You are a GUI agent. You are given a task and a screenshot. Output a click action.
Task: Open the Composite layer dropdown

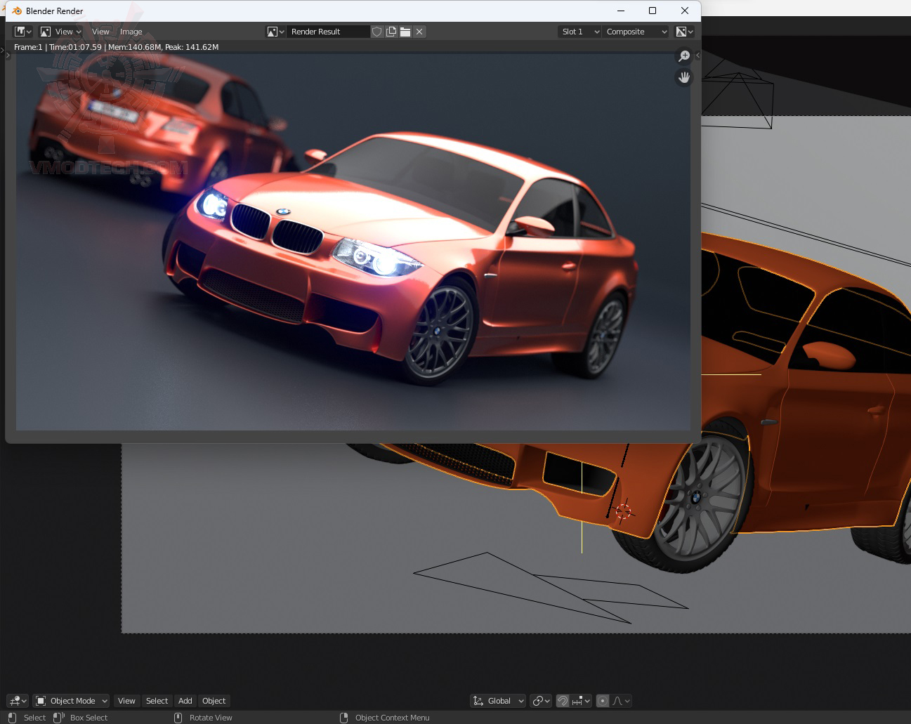[x=636, y=32]
